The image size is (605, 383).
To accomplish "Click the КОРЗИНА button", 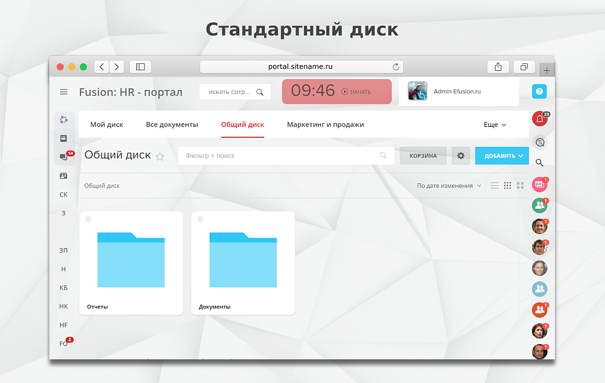I will pyautogui.click(x=423, y=155).
